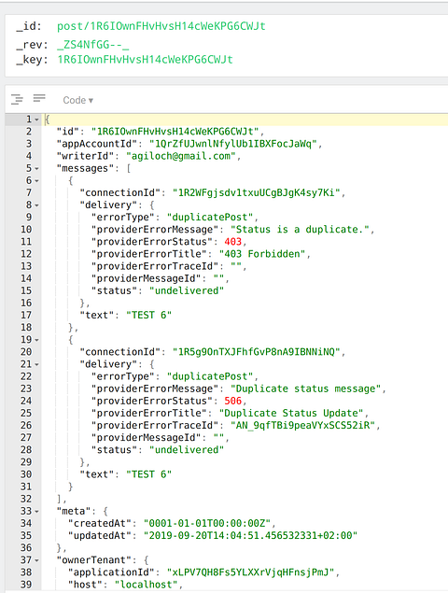Place cursor on writerId email value
This screenshot has width=448, height=593.
click(x=181, y=156)
